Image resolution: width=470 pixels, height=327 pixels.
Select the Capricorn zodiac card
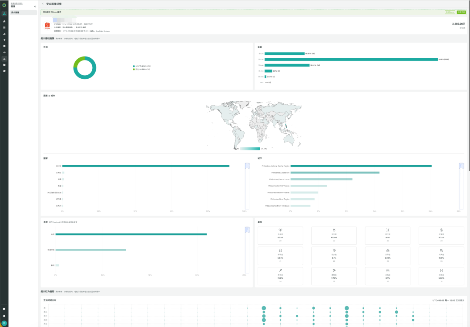click(x=334, y=276)
